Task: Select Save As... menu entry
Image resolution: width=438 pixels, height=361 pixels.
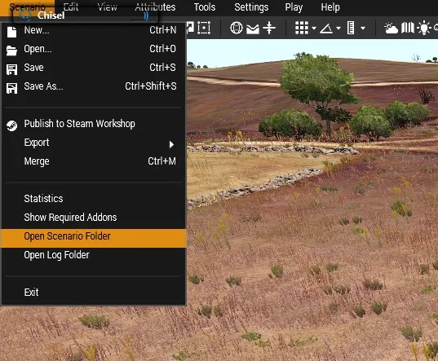Action: (x=94, y=86)
